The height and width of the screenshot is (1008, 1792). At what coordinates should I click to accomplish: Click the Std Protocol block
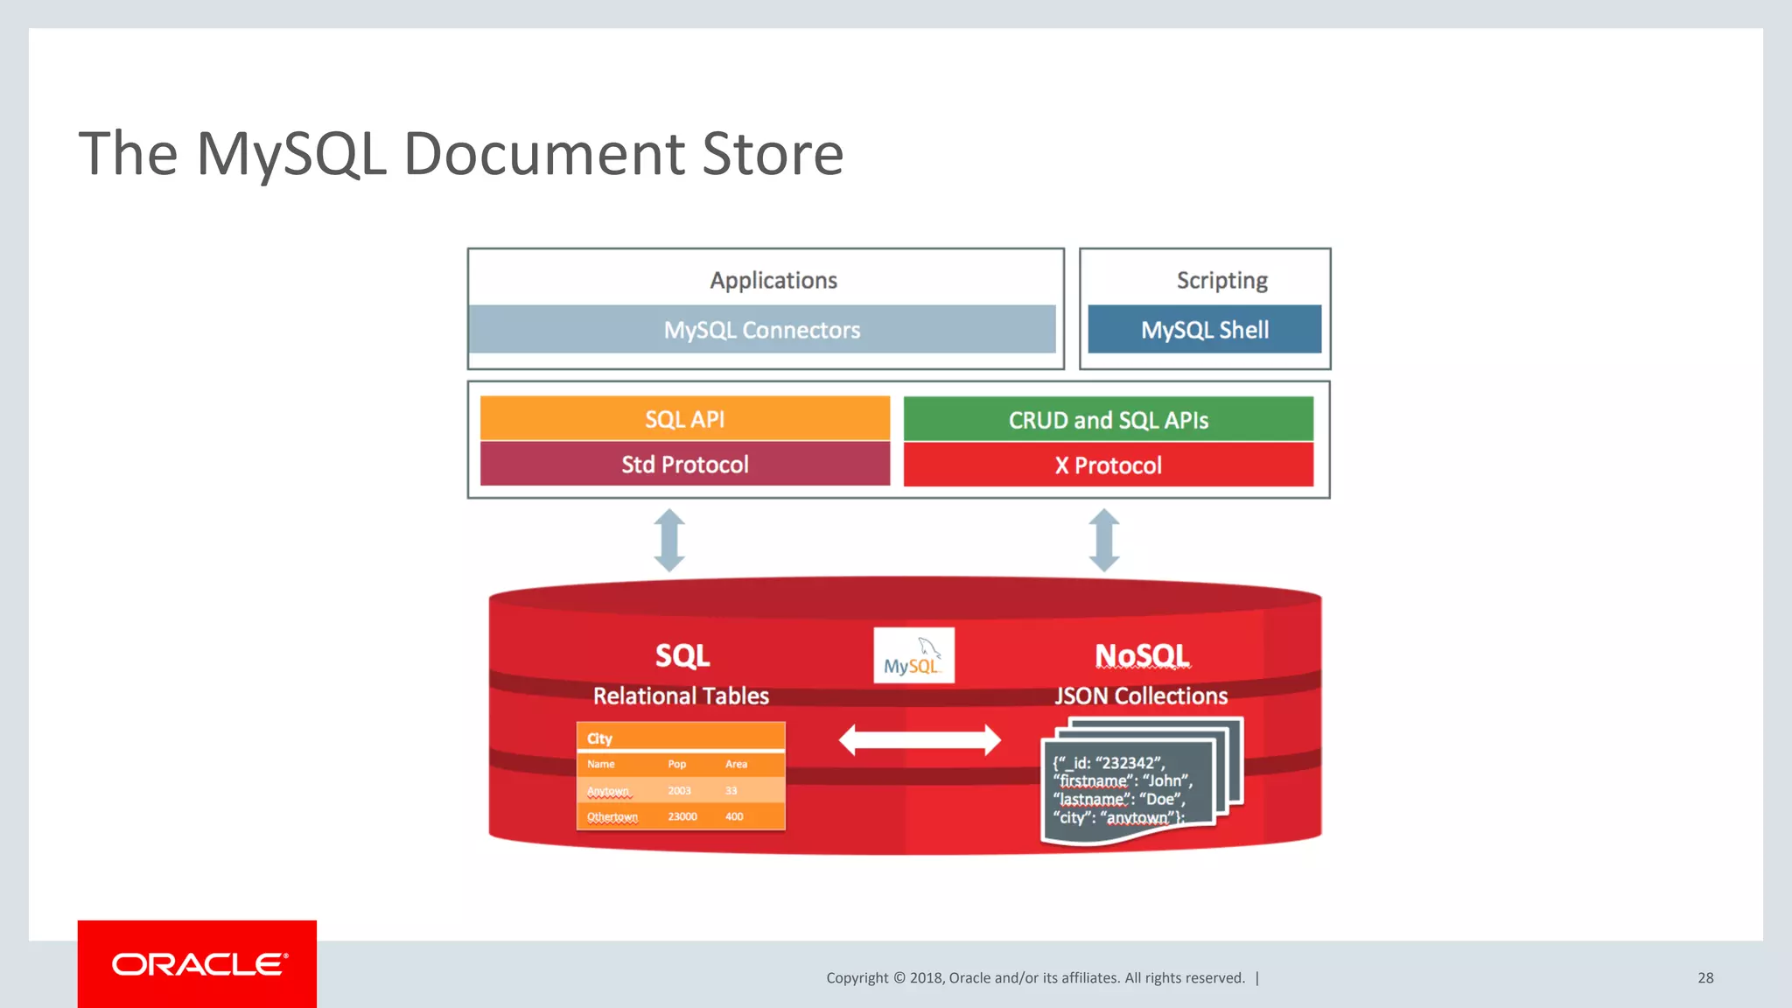point(685,465)
